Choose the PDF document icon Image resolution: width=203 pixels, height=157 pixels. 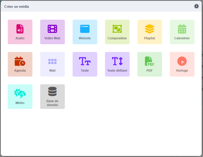click(x=150, y=61)
